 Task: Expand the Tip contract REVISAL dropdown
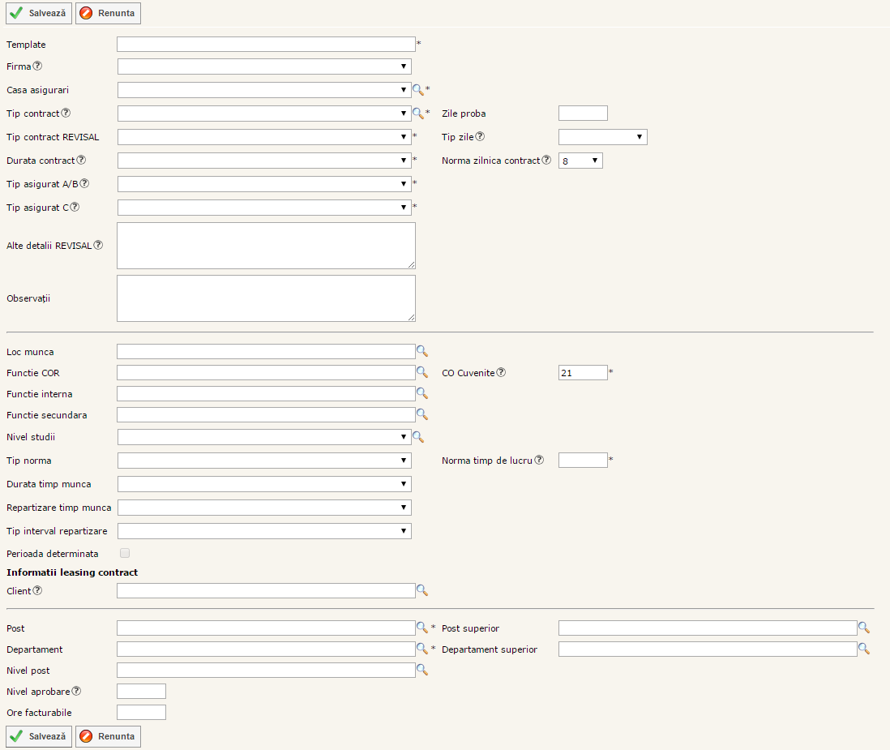pyautogui.click(x=264, y=137)
